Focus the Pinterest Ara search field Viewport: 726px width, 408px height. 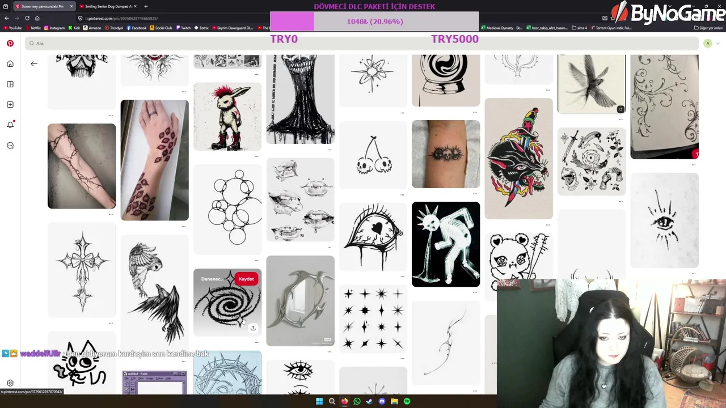[x=362, y=43]
